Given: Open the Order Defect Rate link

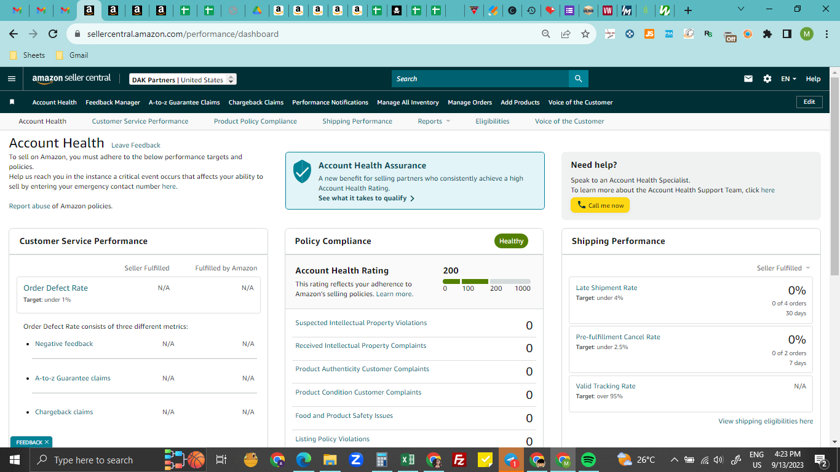Looking at the screenshot, I should (55, 288).
